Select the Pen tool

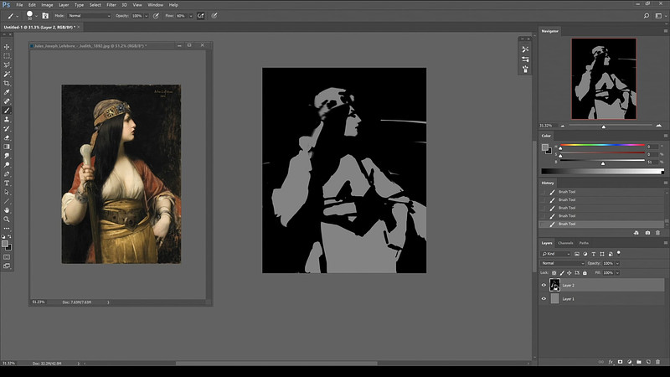coord(7,174)
